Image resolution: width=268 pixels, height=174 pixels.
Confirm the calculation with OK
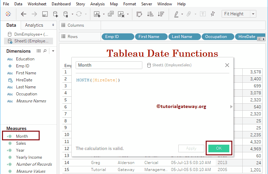[x=219, y=148]
